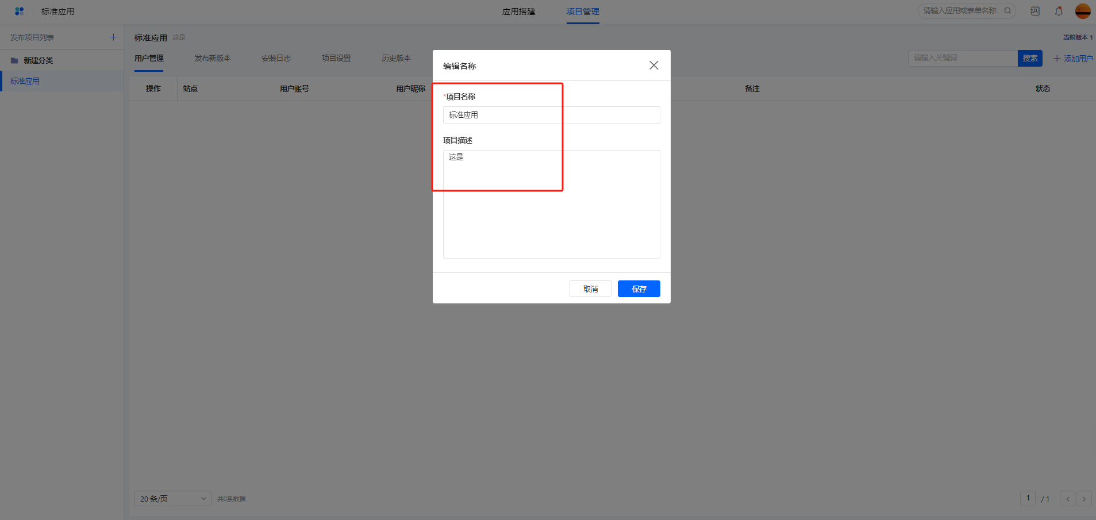Close the 编辑名称 dialog with X
1096x520 pixels.
point(653,66)
